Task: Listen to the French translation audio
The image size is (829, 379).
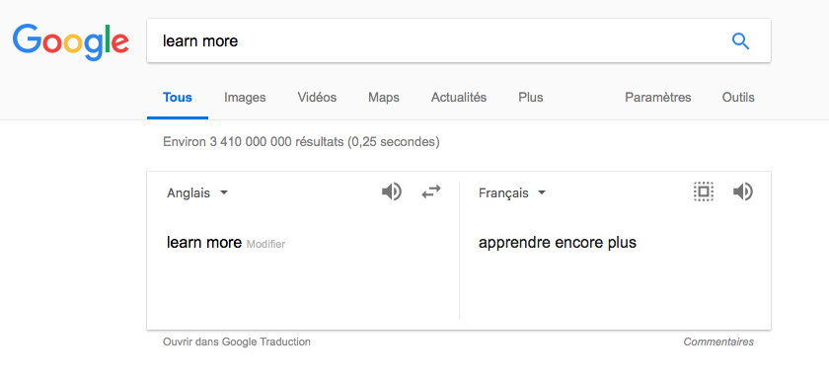Action: pos(743,191)
